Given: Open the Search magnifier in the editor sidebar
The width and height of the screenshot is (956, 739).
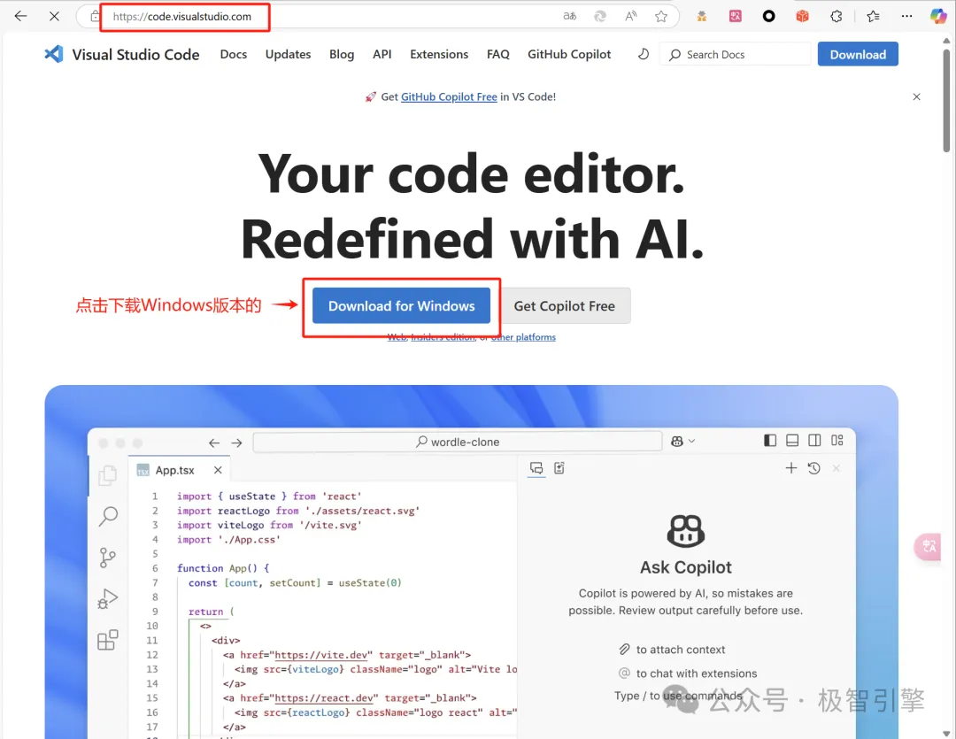Looking at the screenshot, I should click(x=108, y=516).
